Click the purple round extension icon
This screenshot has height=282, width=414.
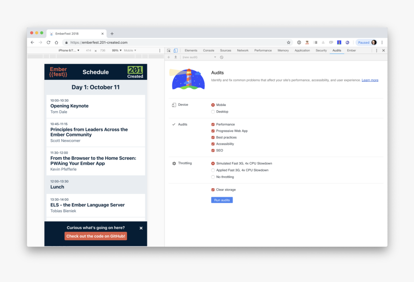pos(348,42)
